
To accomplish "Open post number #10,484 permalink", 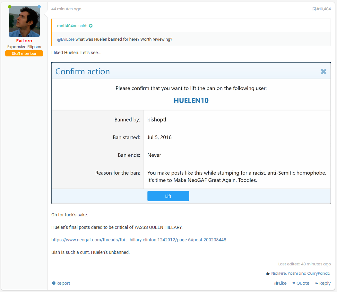I will coord(324,9).
